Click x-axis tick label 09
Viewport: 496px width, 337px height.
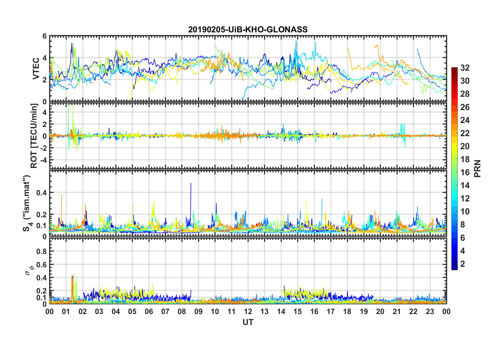pos(198,312)
